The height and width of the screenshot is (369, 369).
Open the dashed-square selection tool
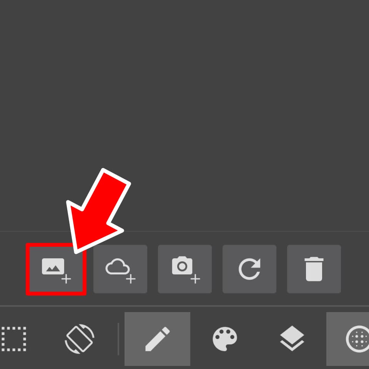pos(14,339)
